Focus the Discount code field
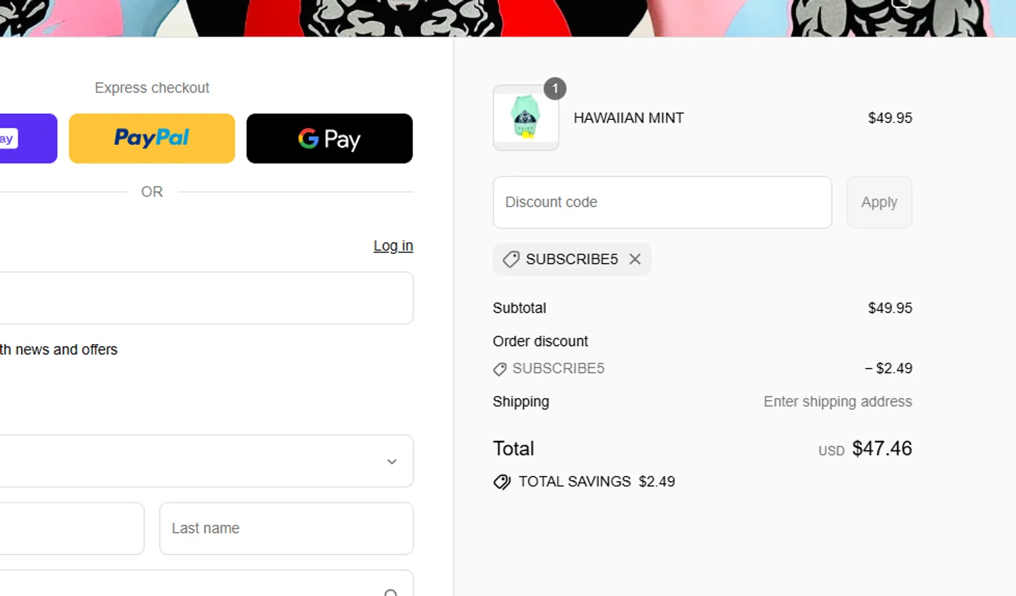Viewport: 1016px width, 596px height. [x=662, y=203]
